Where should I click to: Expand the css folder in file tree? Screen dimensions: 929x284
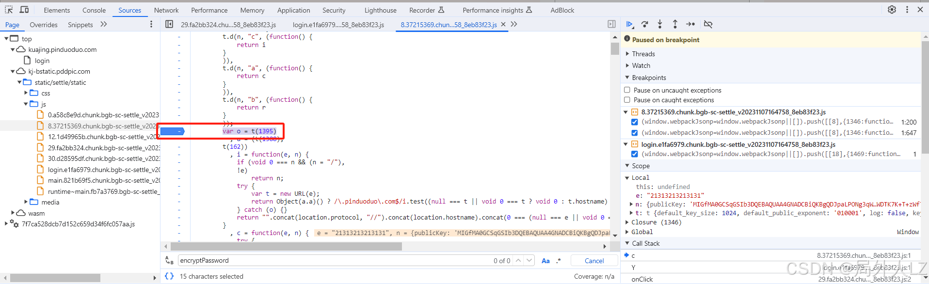(x=26, y=93)
